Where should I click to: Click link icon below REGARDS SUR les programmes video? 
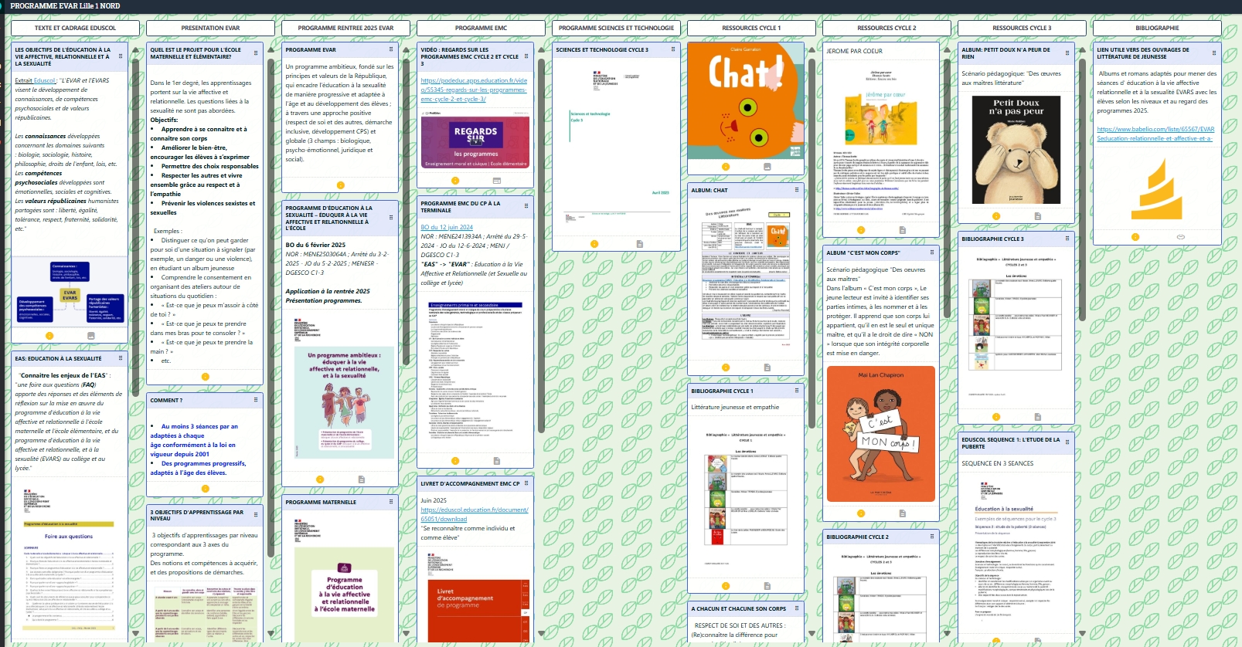pyautogui.click(x=497, y=181)
